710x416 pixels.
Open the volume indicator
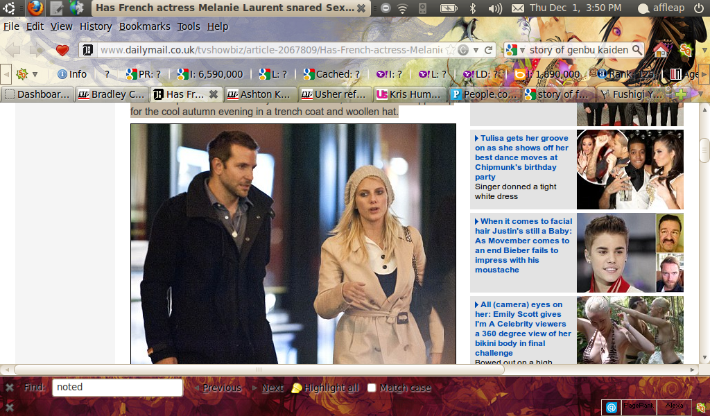[x=495, y=8]
